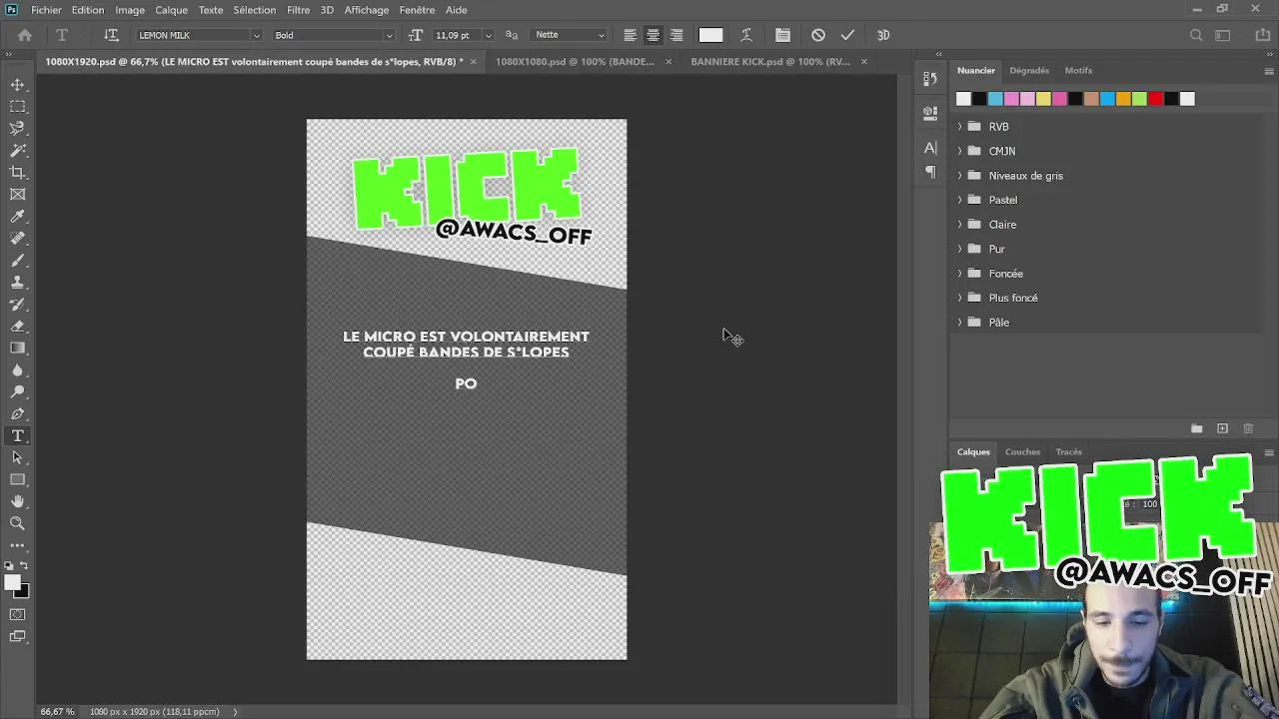Select the Rectangle shape tool

pyautogui.click(x=17, y=479)
